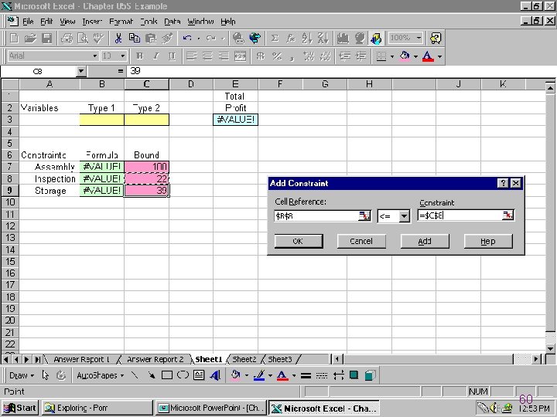
Task: Click the Merge and Center icon
Action: [x=241, y=56]
